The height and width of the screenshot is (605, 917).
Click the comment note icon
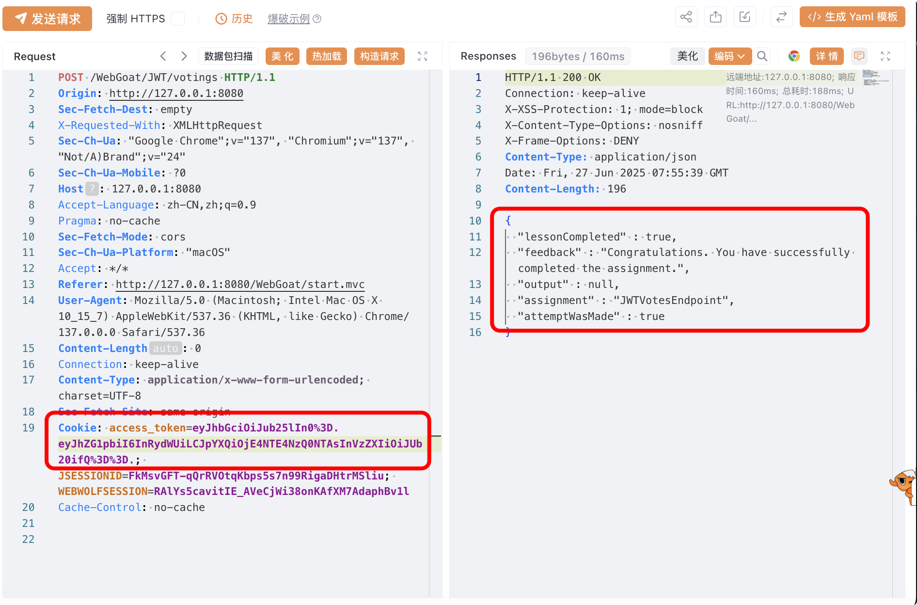[859, 56]
